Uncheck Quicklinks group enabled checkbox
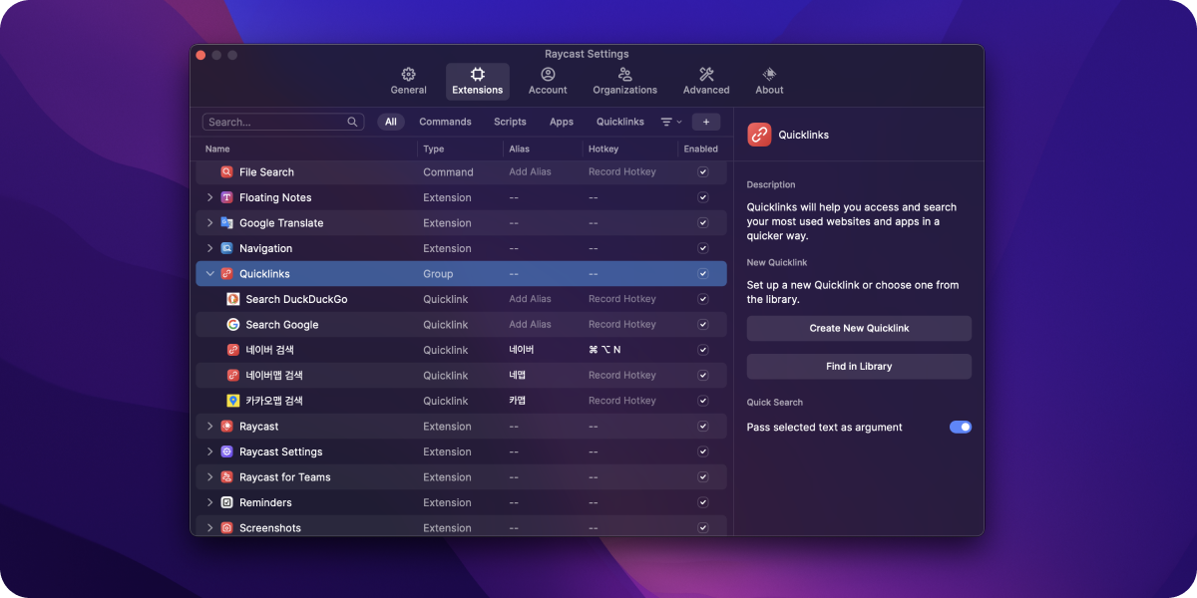 (703, 274)
